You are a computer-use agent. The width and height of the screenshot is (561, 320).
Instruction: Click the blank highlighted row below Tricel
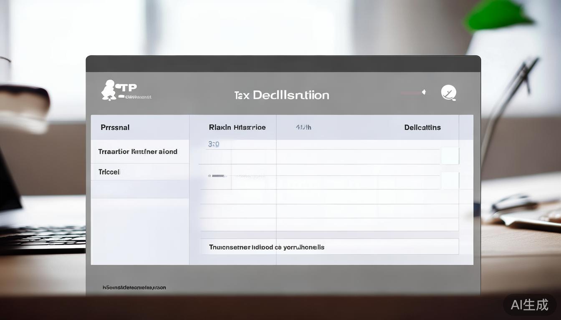click(140, 189)
